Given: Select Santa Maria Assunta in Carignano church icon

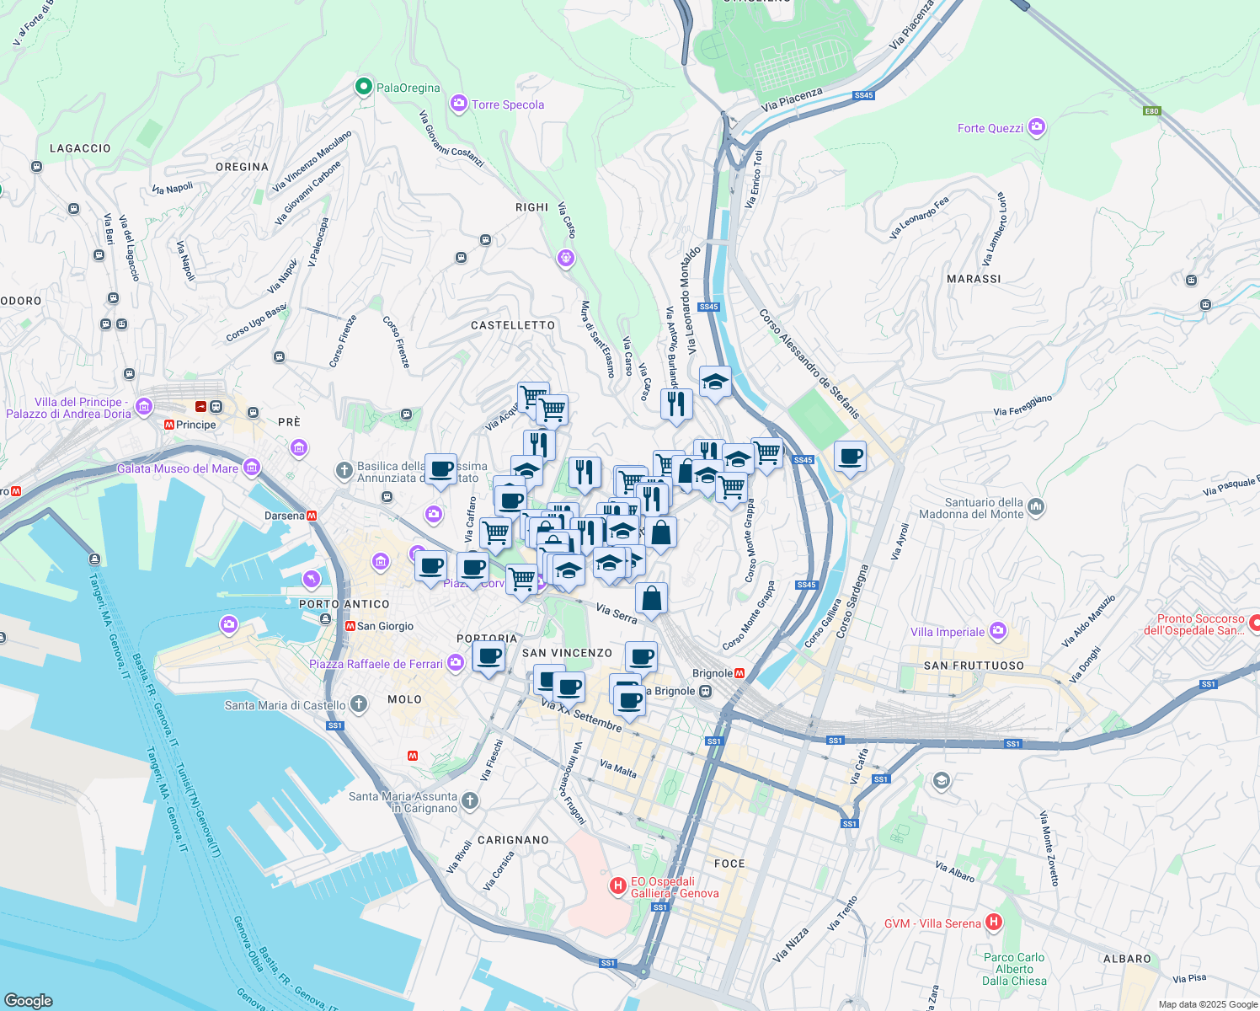Looking at the screenshot, I should coord(470,801).
